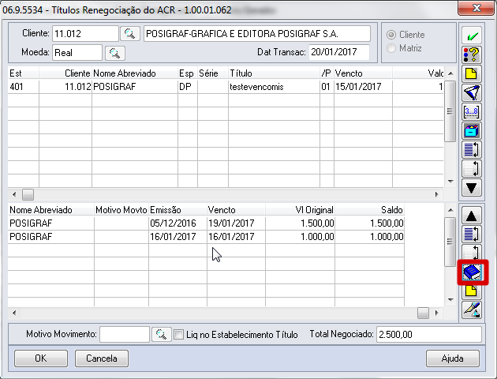497x379 pixels.
Task: Select the cell with Est 401
Action: pos(24,87)
